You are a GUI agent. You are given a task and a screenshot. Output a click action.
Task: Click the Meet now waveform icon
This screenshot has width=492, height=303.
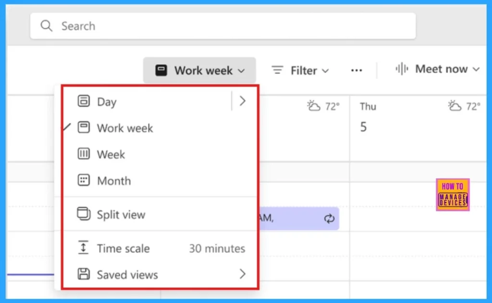point(402,69)
